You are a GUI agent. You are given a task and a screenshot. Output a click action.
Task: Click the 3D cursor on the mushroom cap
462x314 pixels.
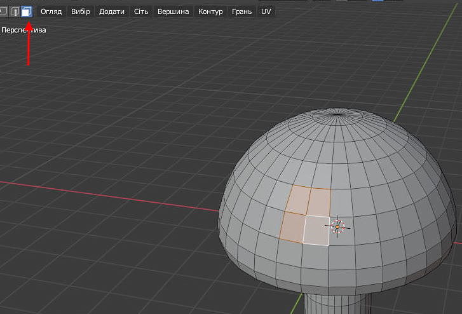point(337,227)
